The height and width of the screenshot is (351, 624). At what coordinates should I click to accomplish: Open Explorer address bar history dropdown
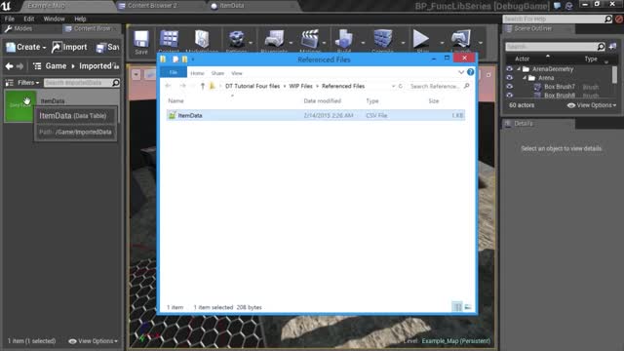(393, 86)
